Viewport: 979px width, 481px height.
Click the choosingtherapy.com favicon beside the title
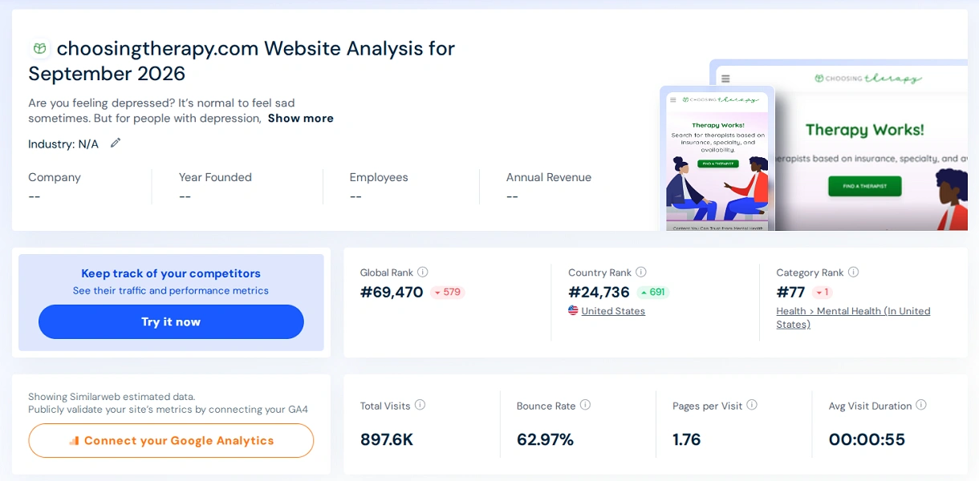pos(40,48)
